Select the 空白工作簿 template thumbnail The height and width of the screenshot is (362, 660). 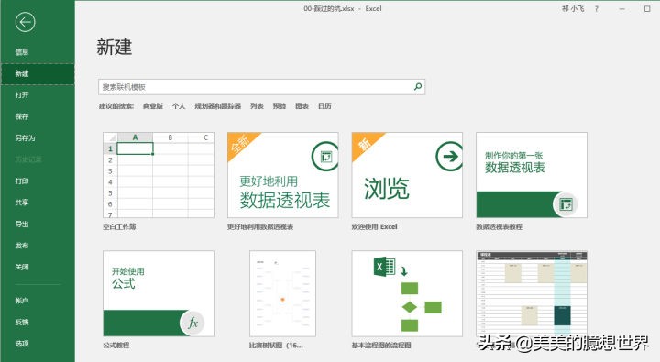159,175
